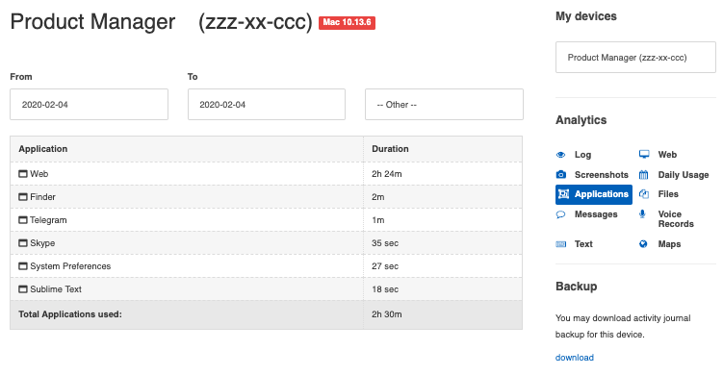Open the My devices selector

click(x=635, y=58)
